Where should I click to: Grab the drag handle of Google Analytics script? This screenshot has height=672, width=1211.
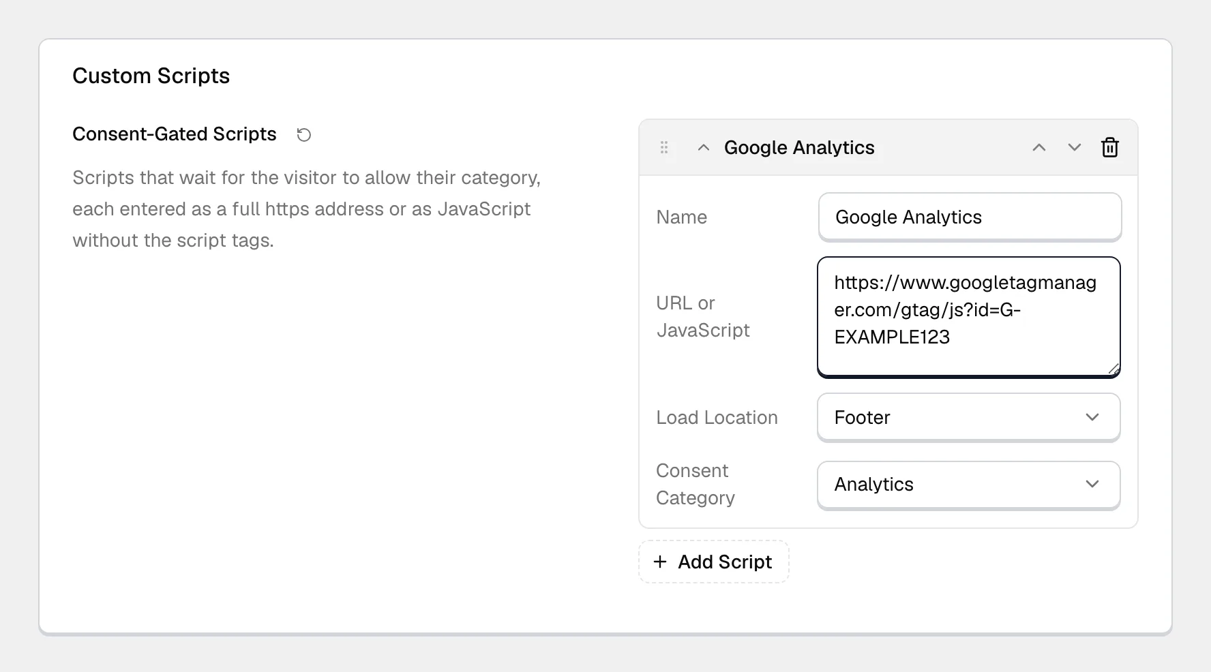click(x=664, y=147)
